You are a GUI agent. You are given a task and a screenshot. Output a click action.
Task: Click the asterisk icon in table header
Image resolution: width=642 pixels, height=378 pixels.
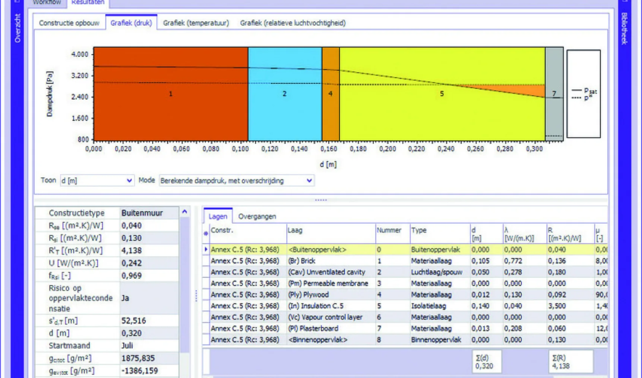206,233
